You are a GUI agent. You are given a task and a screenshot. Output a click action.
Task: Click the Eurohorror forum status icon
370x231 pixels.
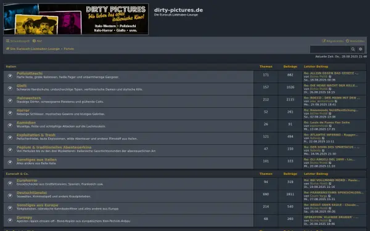(10, 183)
